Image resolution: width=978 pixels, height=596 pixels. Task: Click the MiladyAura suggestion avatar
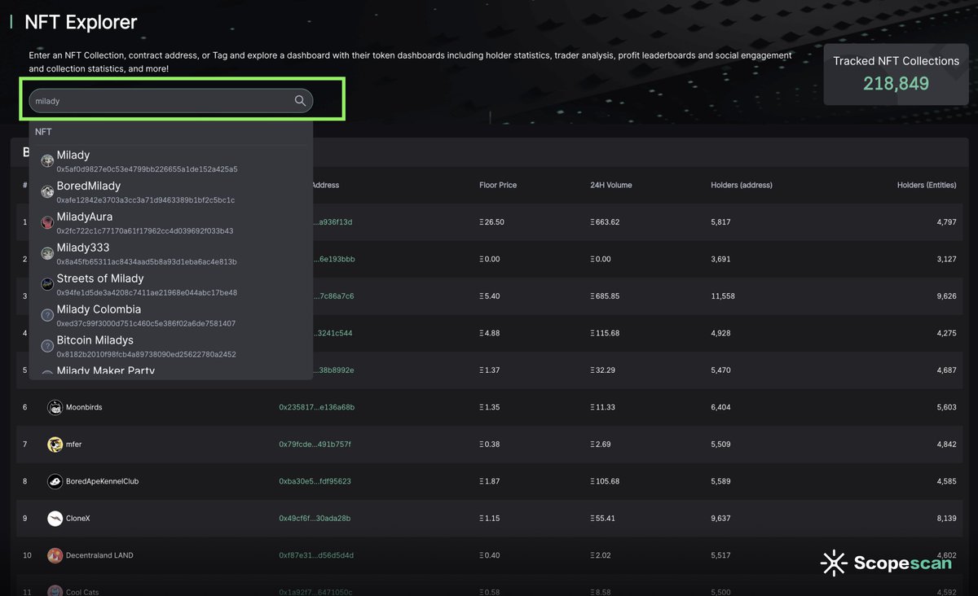tap(47, 222)
